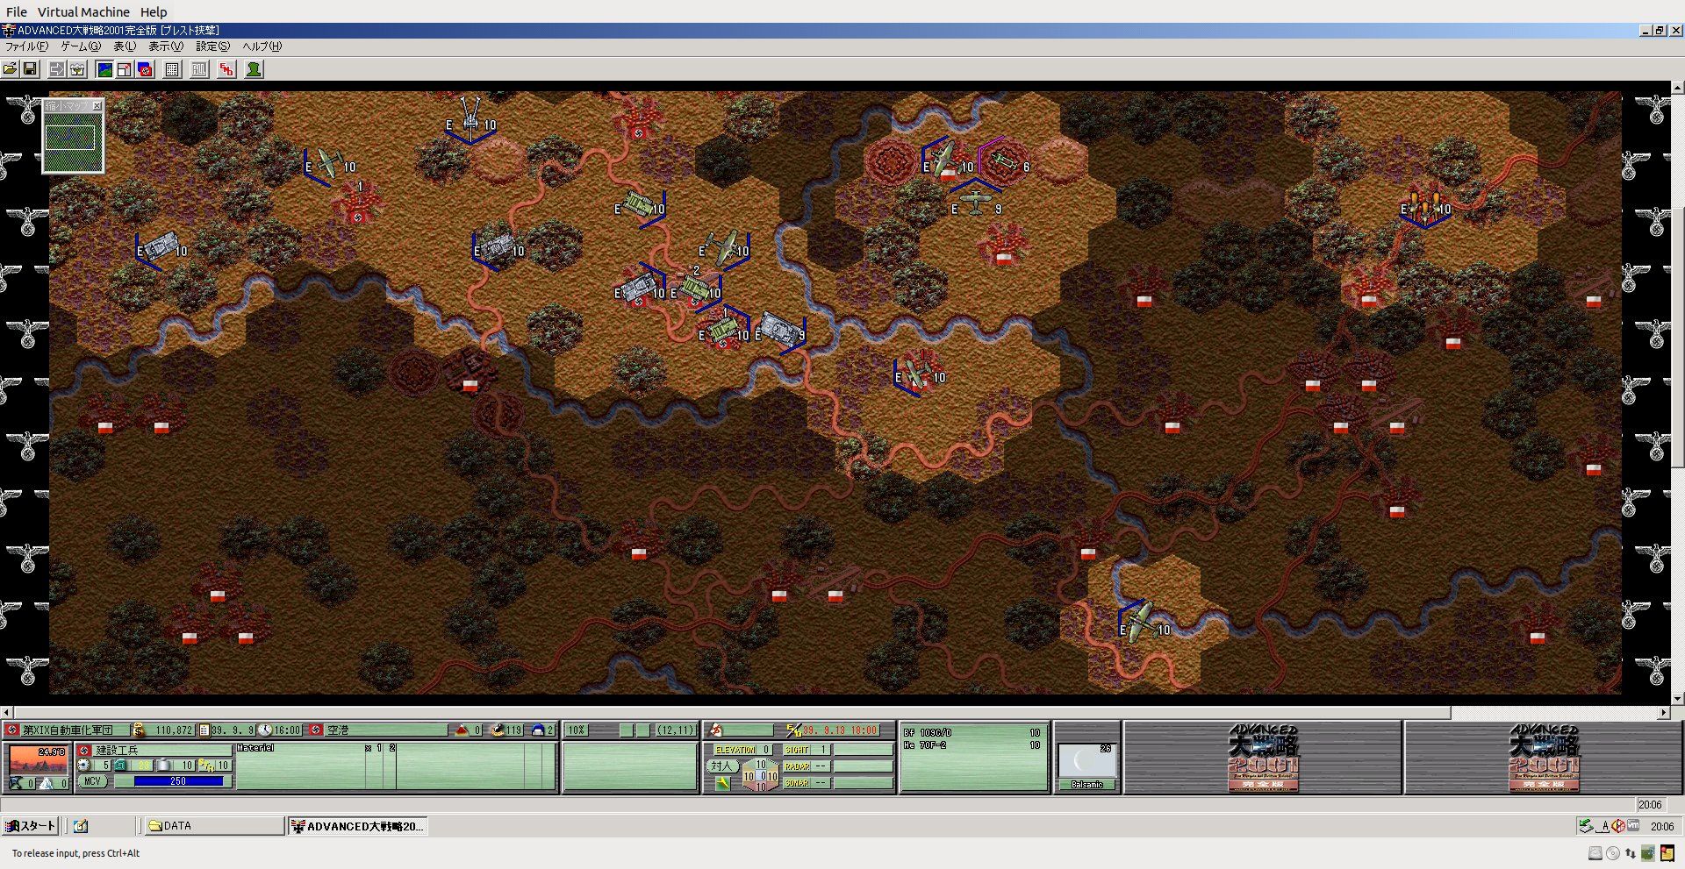1685x869 pixels.
Task: Click the red End turn toolbar icon
Action: click(226, 69)
